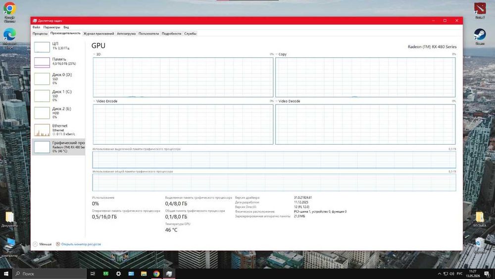Open the green app on the taskbar
Image resolution: width=495 pixels, height=279 pixels.
[106, 274]
